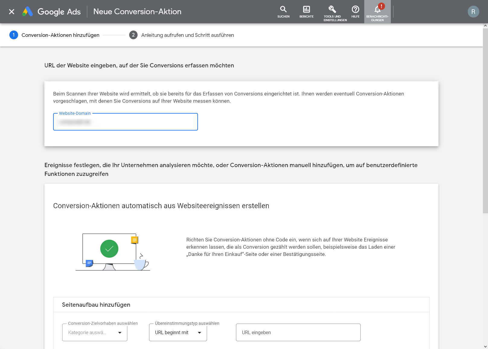This screenshot has width=488, height=349.
Task: Click the Website-Domain input field
Action: 125,122
